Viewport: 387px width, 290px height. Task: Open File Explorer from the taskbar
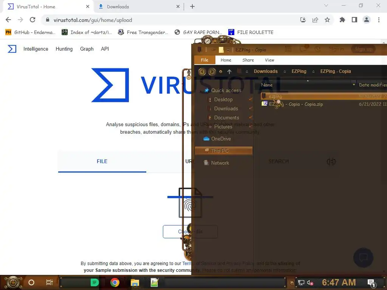pos(135,282)
